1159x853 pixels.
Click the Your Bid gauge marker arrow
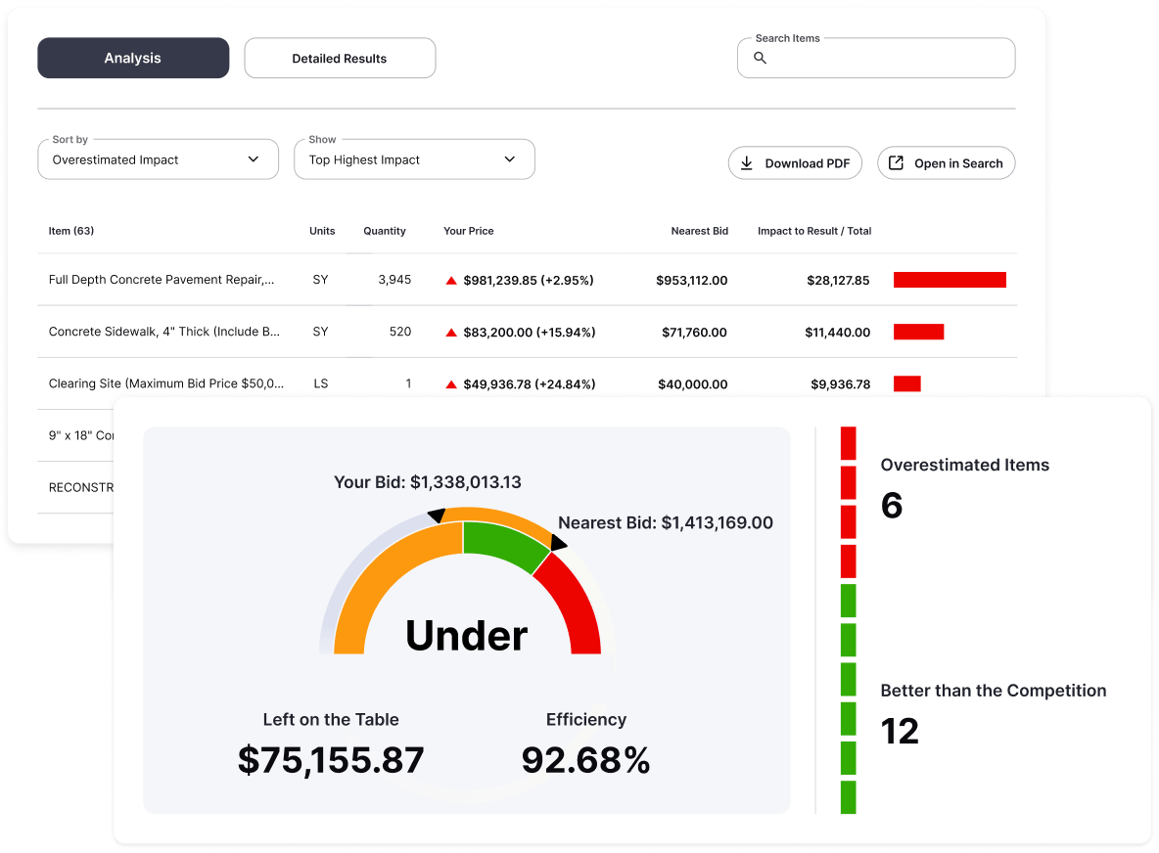coord(437,515)
